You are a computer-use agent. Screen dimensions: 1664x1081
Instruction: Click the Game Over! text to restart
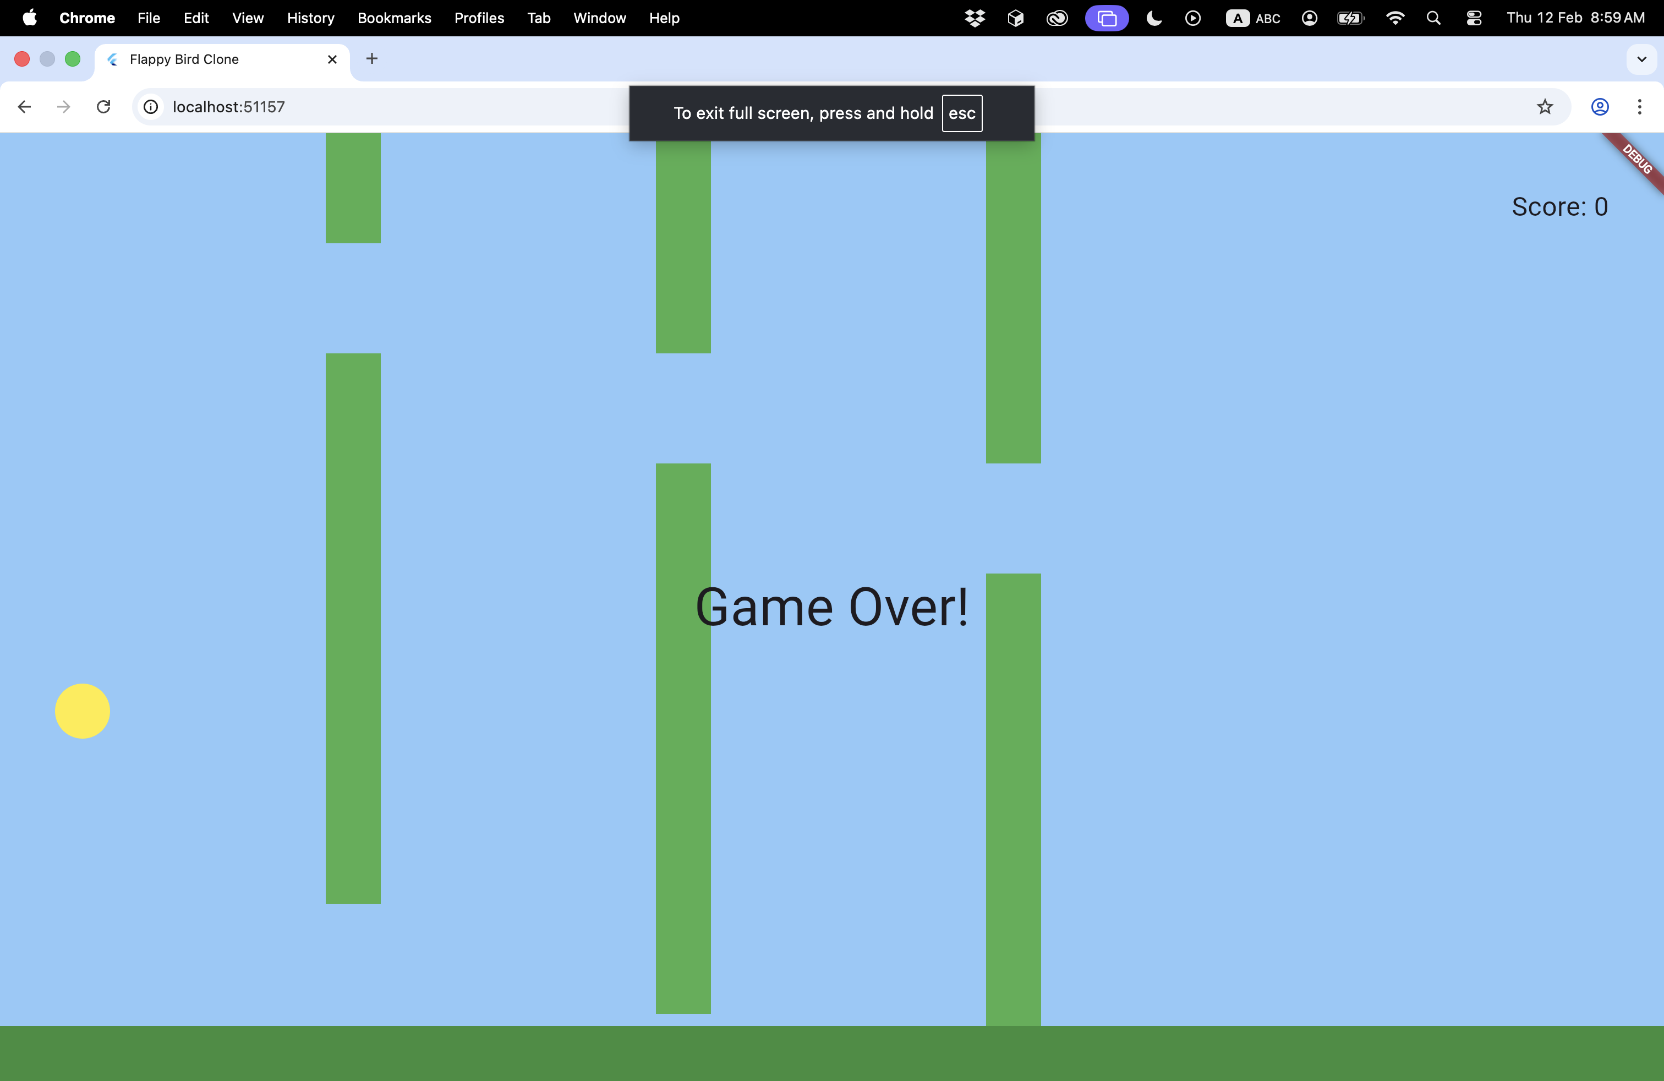[x=831, y=607]
